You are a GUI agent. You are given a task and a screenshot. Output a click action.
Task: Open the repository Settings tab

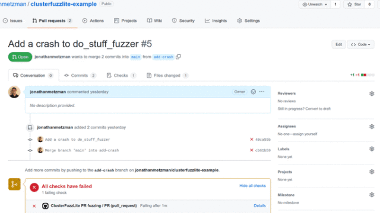coord(248,21)
